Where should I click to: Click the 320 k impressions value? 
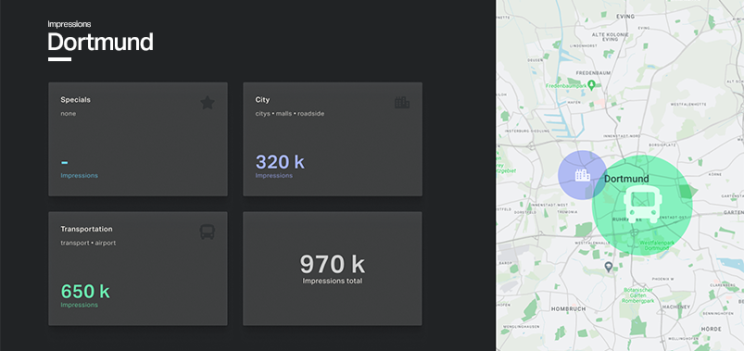tap(280, 162)
